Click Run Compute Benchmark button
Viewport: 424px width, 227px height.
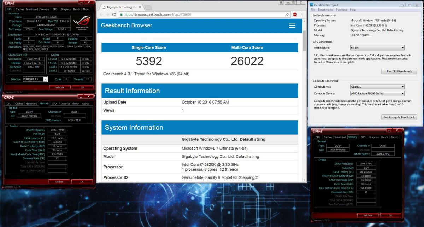tap(399, 117)
